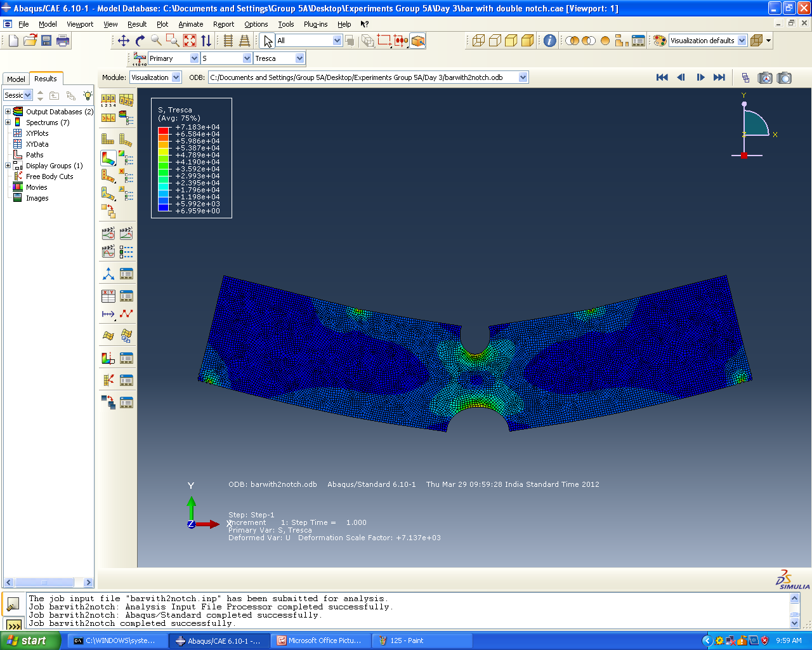Click the Auto-Fit View icon

[190, 41]
